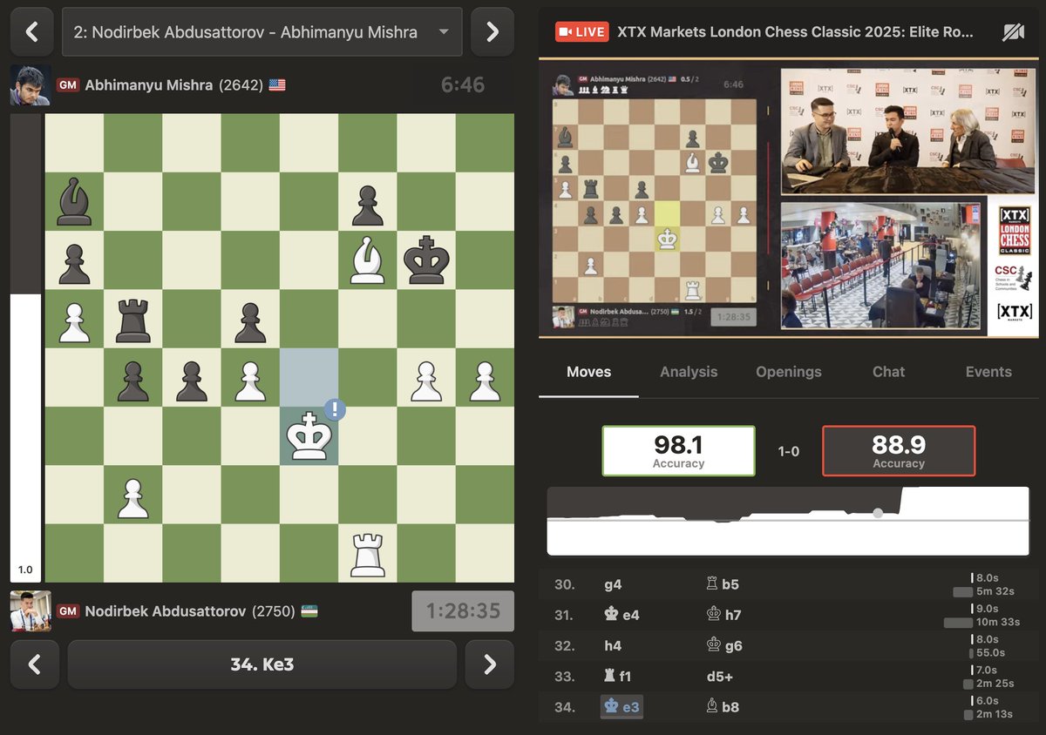Click the GM badge before Nodirbek Abdusattorov's name
The height and width of the screenshot is (735, 1046).
[68, 610]
